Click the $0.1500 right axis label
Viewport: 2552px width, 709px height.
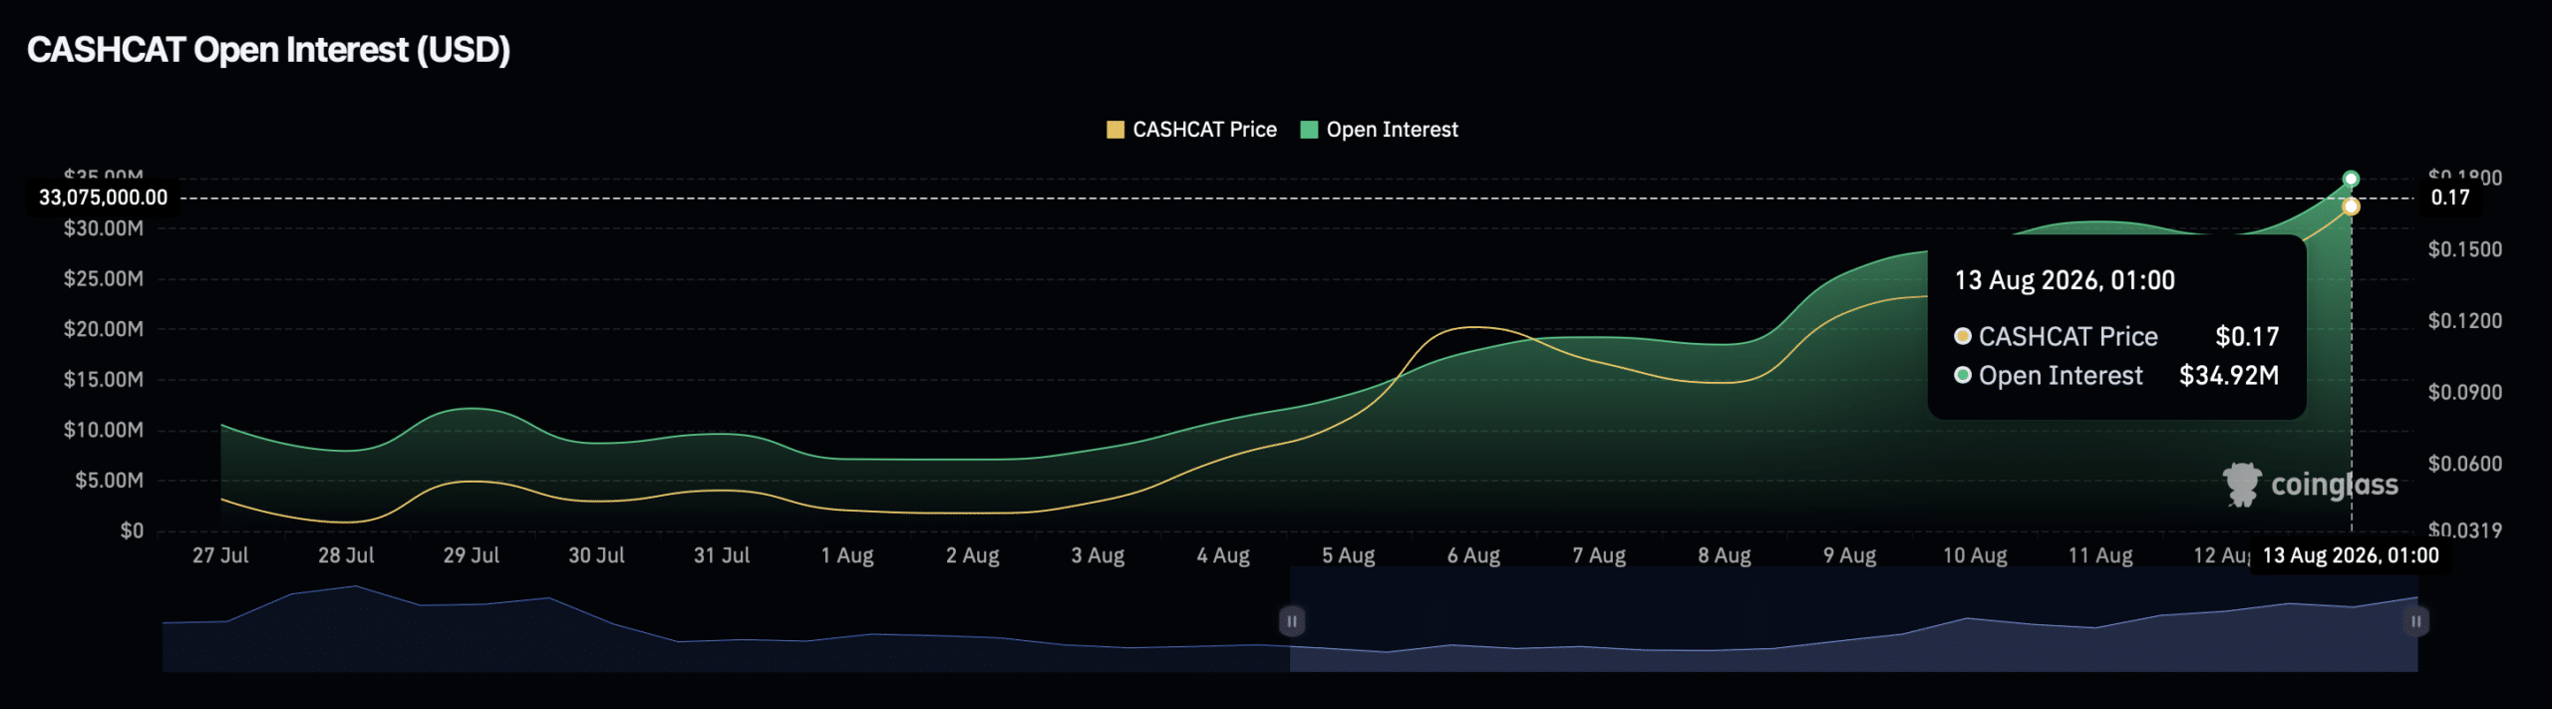point(2465,249)
